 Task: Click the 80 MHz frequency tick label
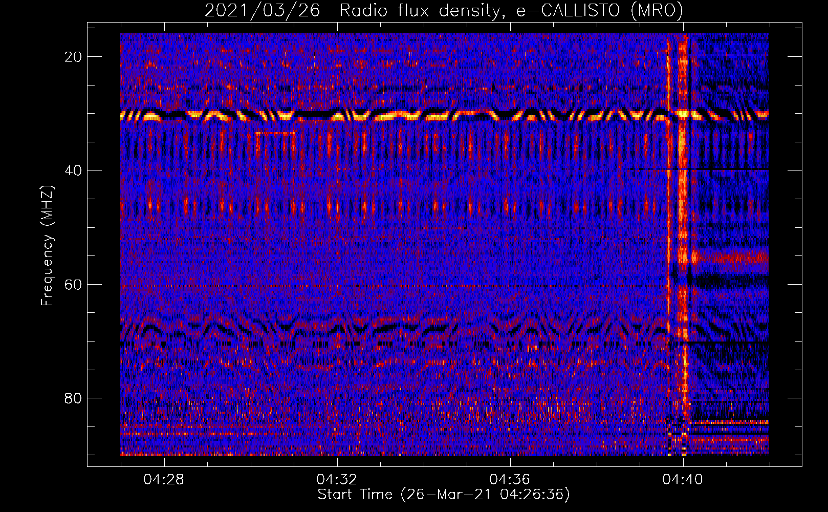coord(74,398)
